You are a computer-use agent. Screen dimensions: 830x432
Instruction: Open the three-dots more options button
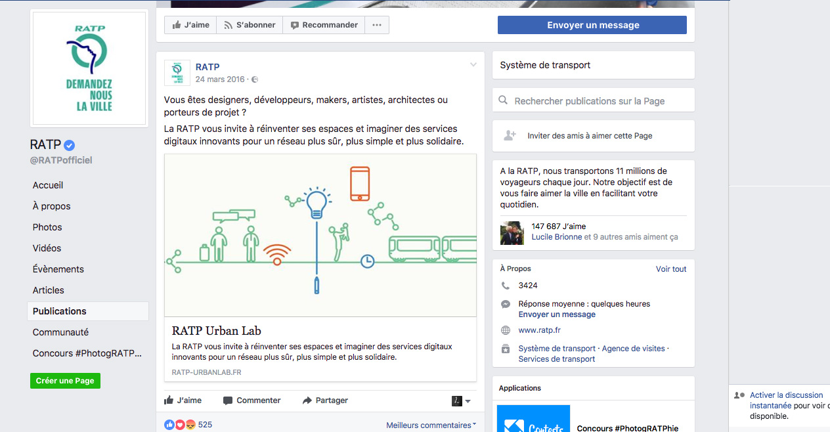coord(377,25)
